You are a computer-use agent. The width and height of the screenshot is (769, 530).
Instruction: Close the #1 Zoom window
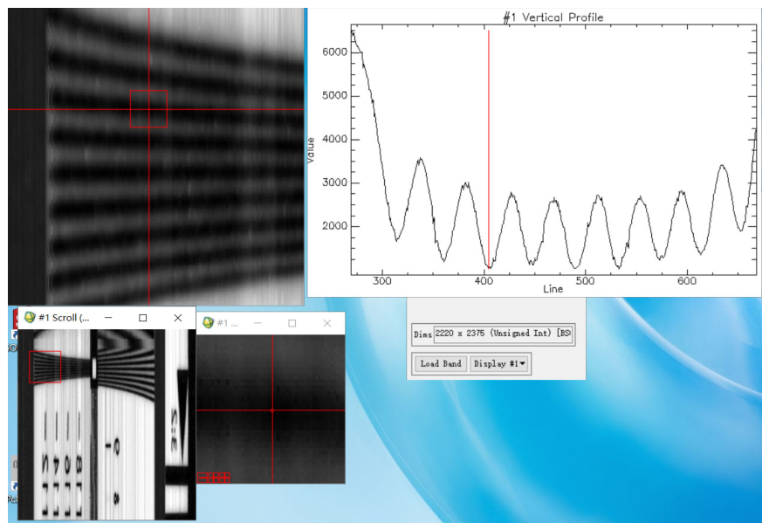[x=327, y=323]
